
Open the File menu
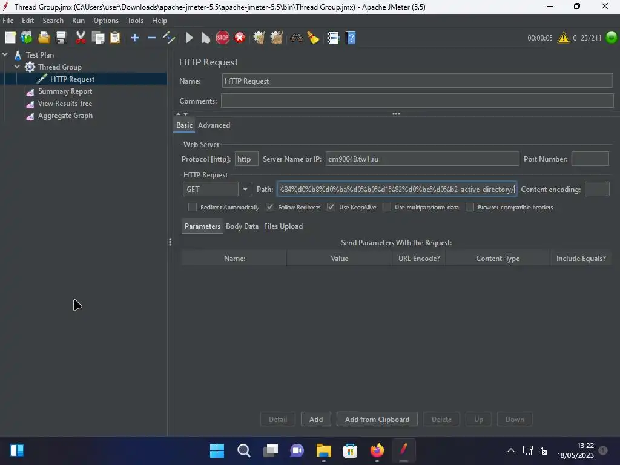(x=8, y=21)
